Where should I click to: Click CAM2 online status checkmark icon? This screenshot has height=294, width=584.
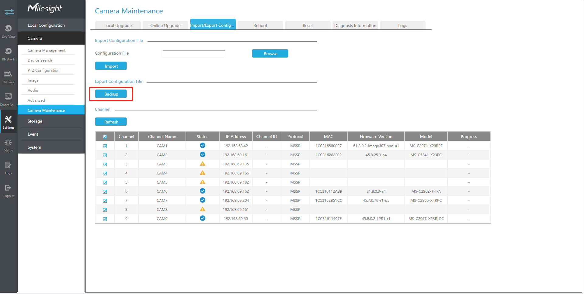pyautogui.click(x=203, y=154)
